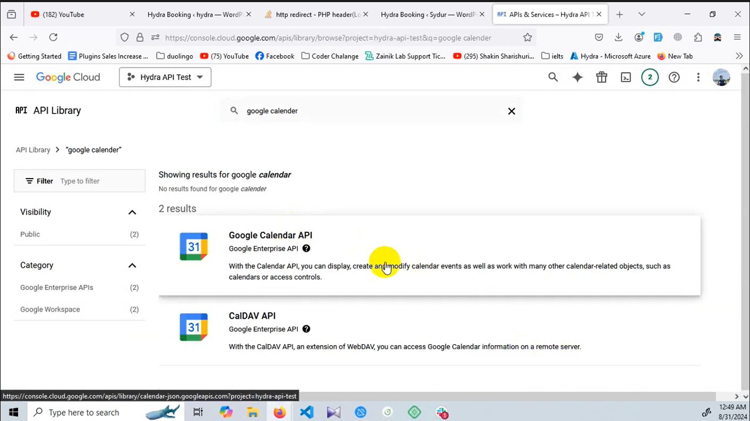Collapse the Visibility filter section

132,212
